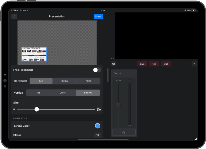
Task: Select the Live Milestones presentation thumbnail
Action: click(x=34, y=54)
